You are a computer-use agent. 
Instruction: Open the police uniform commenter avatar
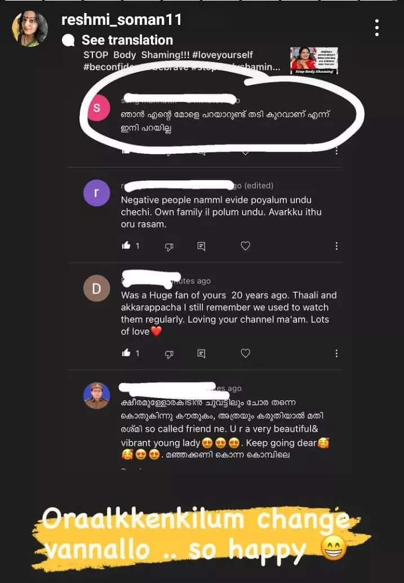point(96,396)
